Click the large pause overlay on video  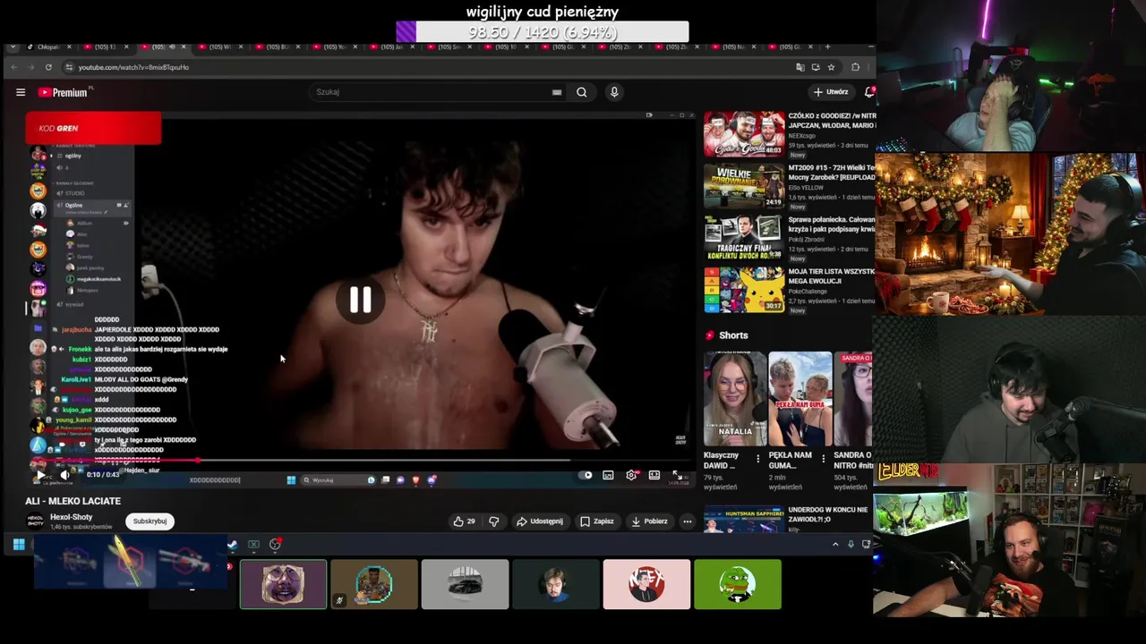[360, 301]
